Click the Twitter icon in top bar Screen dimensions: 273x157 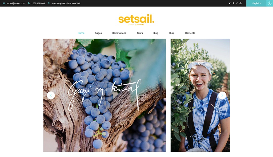point(230,3)
